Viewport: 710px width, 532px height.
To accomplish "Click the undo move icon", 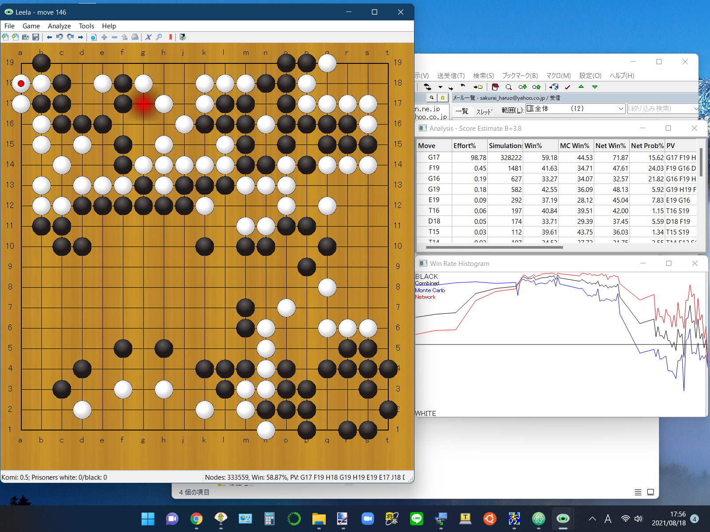I will point(59,37).
